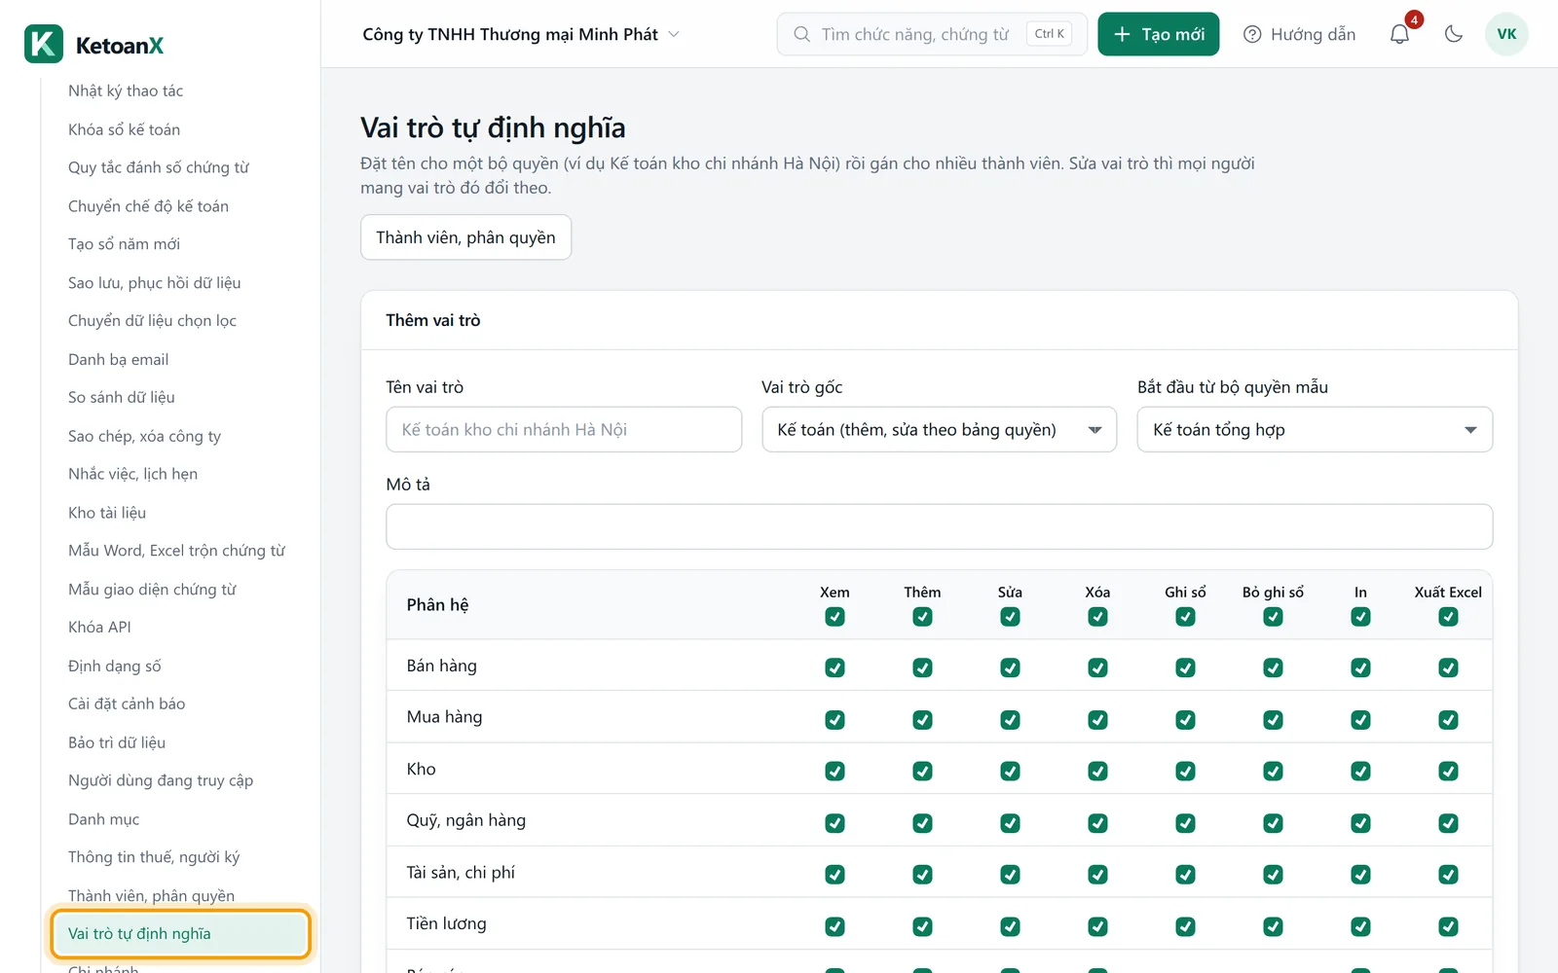Open the Hướng dẫn guide link

pyautogui.click(x=1299, y=34)
